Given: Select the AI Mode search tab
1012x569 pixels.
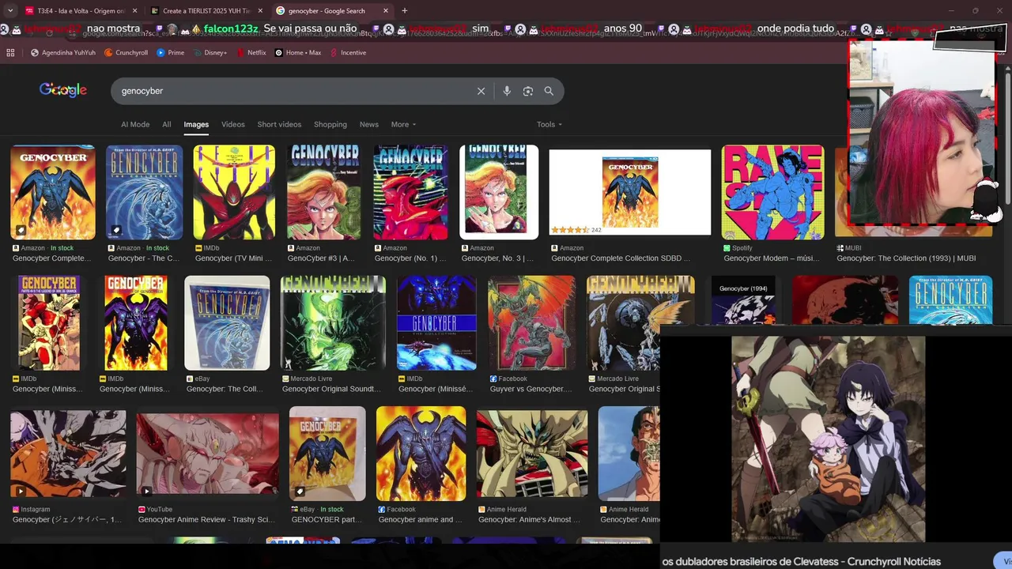Looking at the screenshot, I should pos(135,124).
